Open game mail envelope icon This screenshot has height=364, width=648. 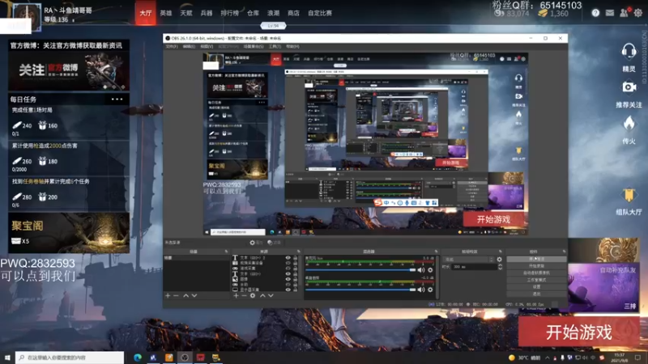pyautogui.click(x=610, y=13)
